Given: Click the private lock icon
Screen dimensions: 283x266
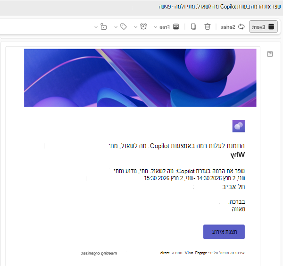Looking at the screenshot, I should [104, 26].
